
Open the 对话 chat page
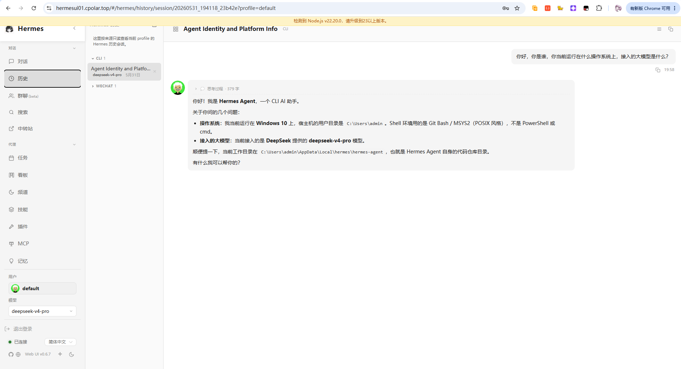42,61
